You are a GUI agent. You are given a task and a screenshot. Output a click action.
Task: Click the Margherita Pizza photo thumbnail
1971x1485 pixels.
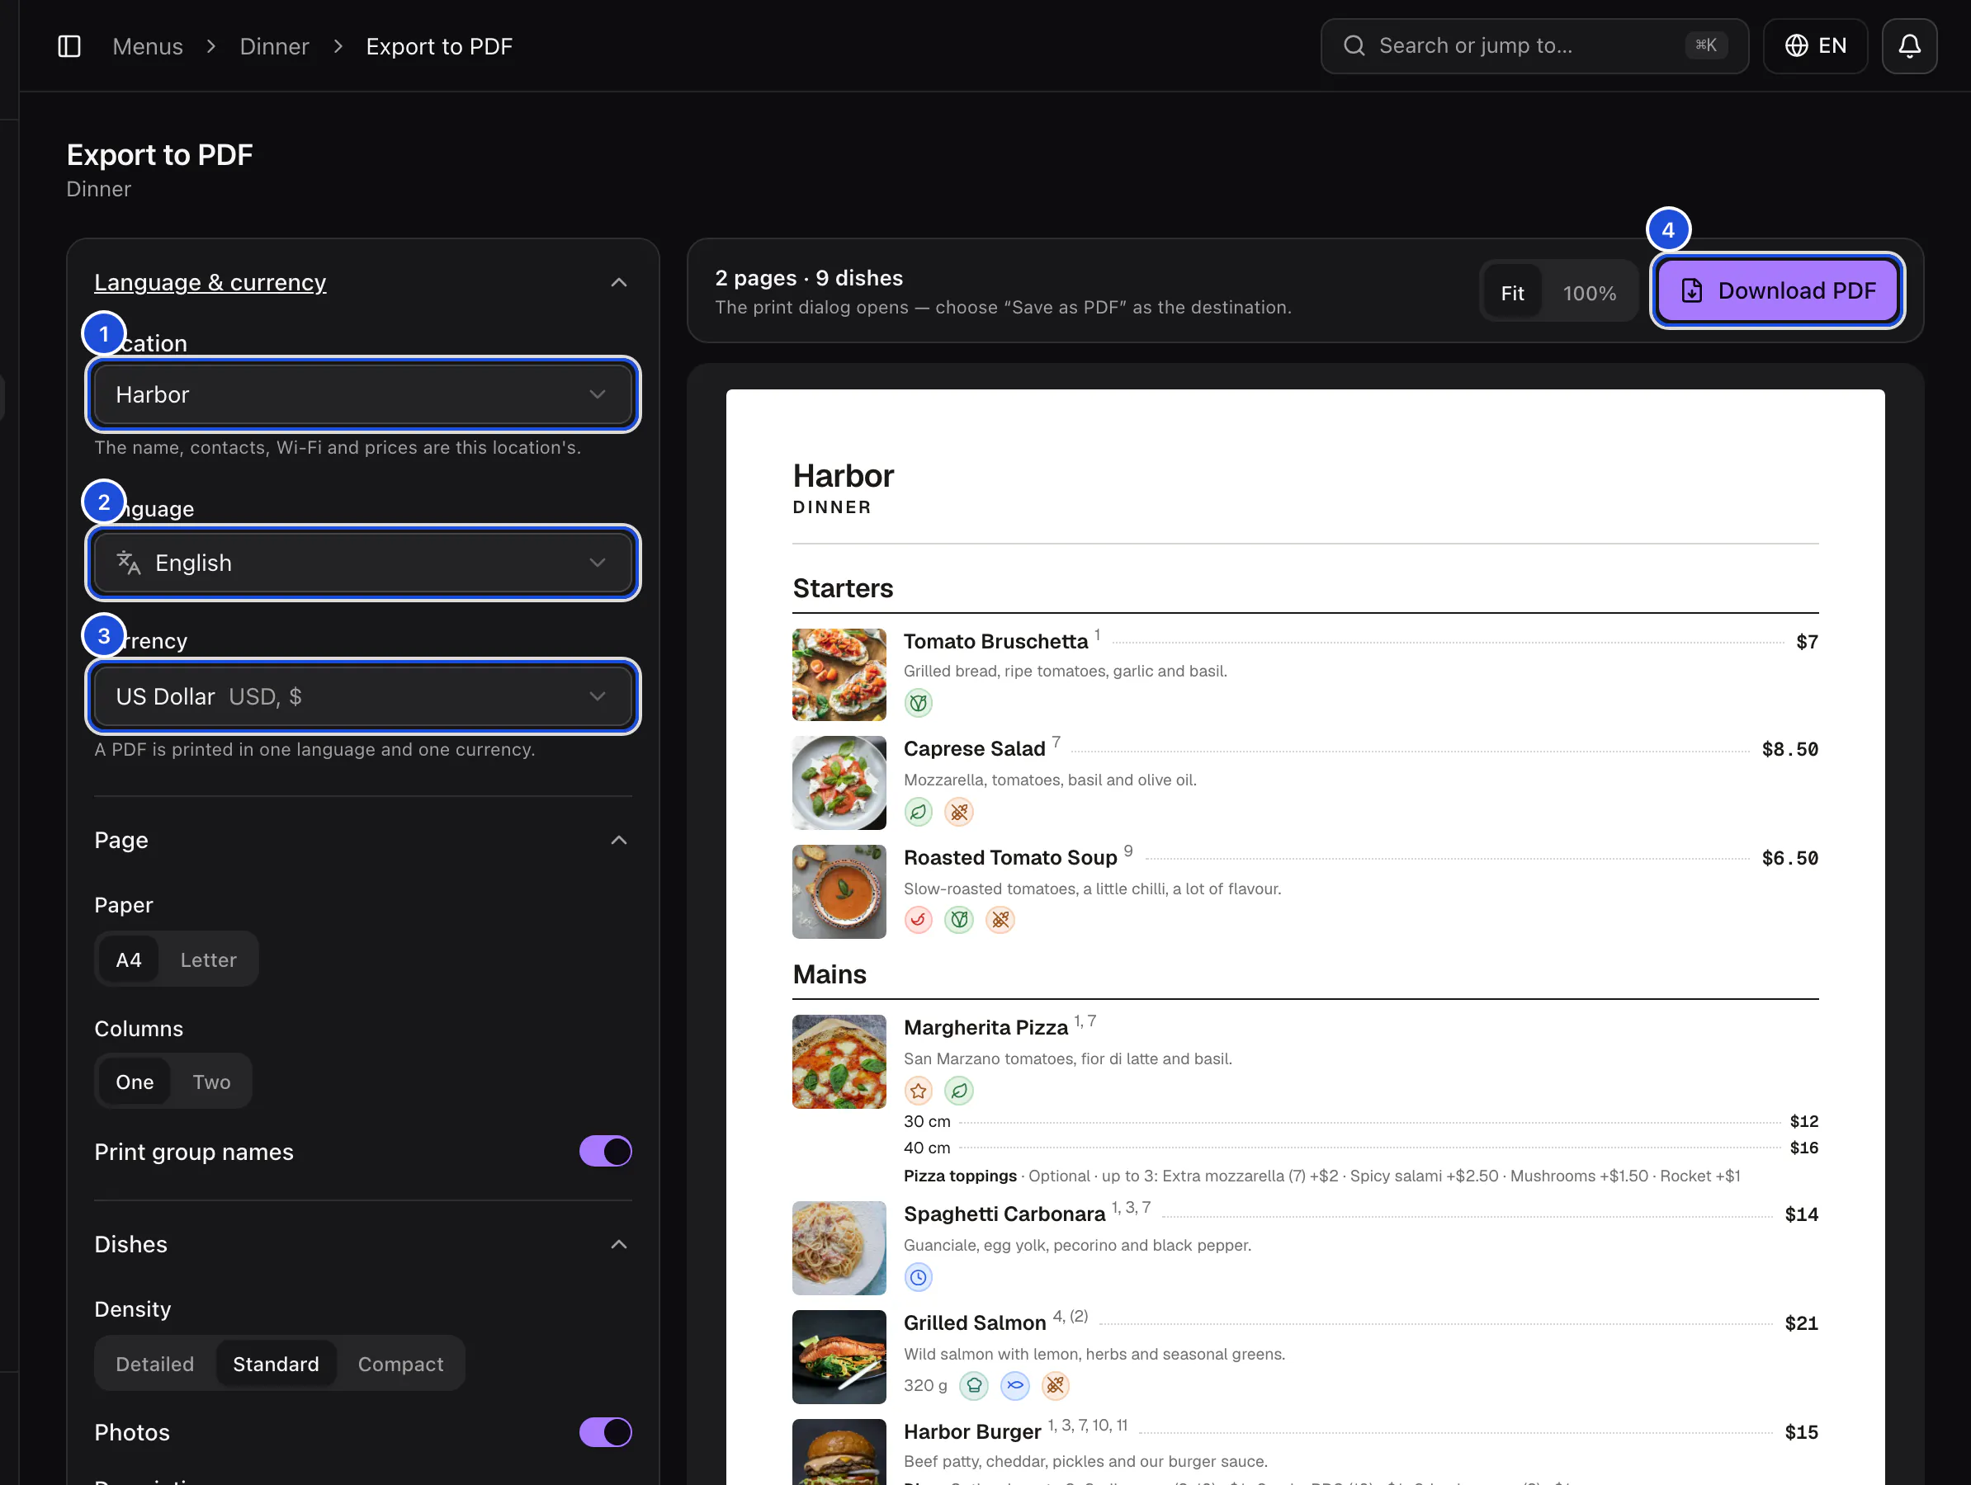[x=839, y=1062]
